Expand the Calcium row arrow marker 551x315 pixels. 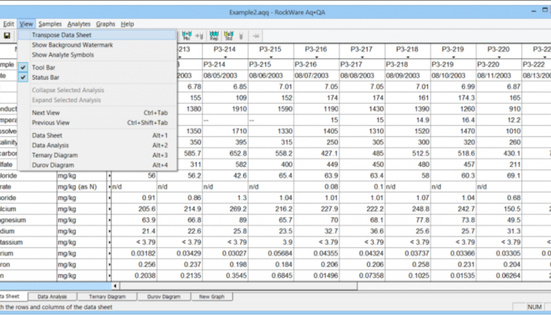click(x=109, y=209)
